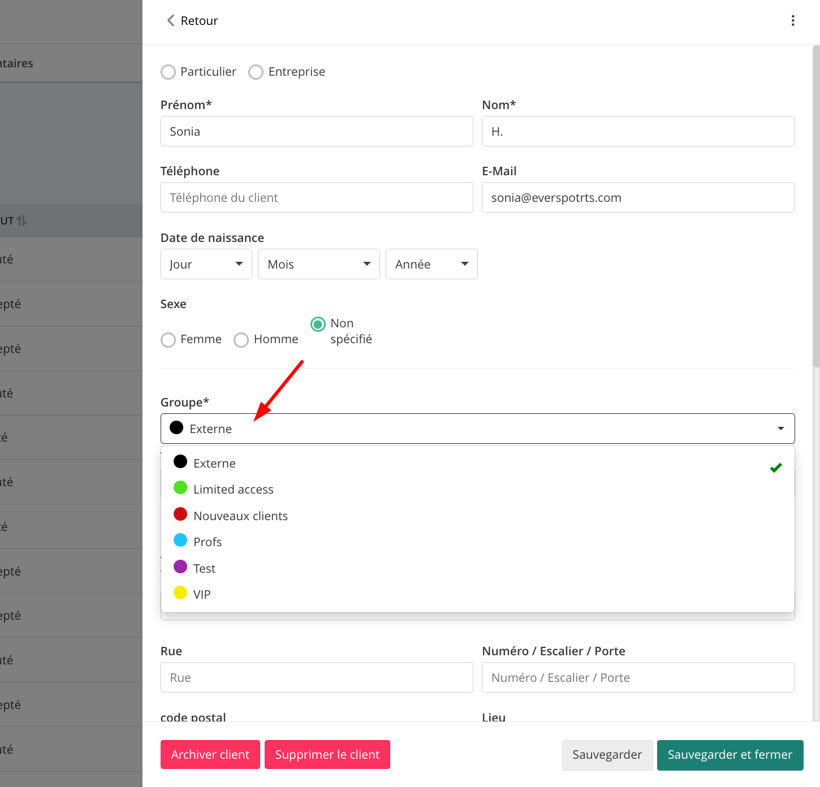820x787 pixels.
Task: Toggle the sort arrows icon in the background table header
Action: (x=21, y=220)
